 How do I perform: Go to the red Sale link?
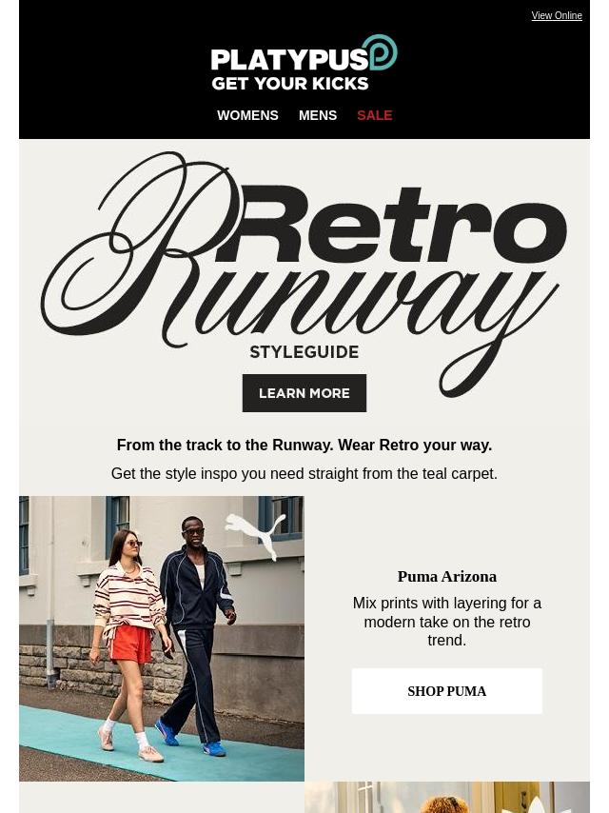point(374,115)
